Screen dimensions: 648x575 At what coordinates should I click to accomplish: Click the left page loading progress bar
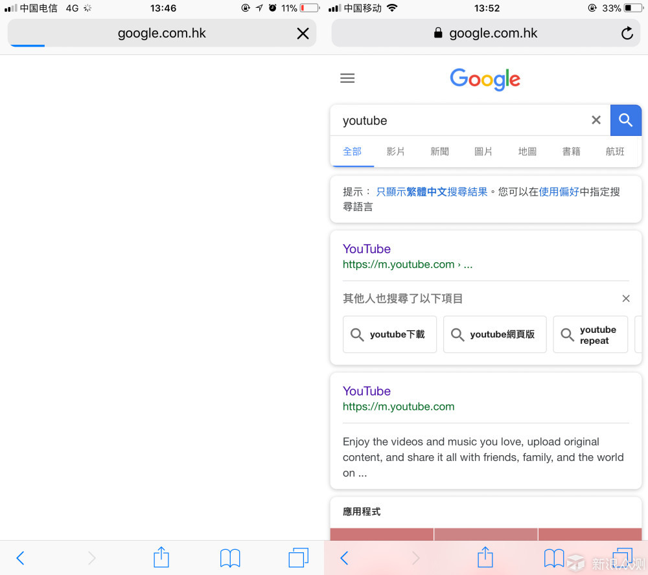click(x=27, y=45)
